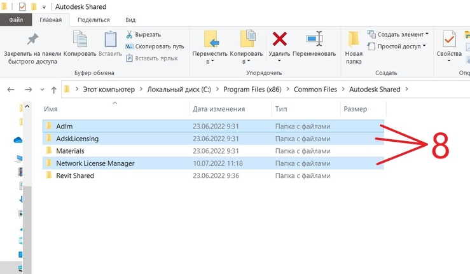
Task: Open the Файл tab
Action: pos(16,20)
